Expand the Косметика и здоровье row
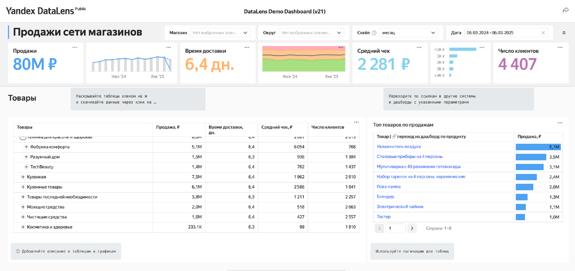 [x=23, y=227]
